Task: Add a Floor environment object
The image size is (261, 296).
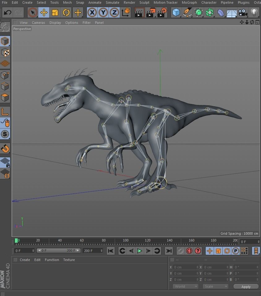Action: coord(232,12)
